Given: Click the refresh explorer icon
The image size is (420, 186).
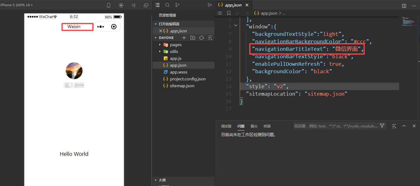Looking at the screenshot, I should point(201,38).
